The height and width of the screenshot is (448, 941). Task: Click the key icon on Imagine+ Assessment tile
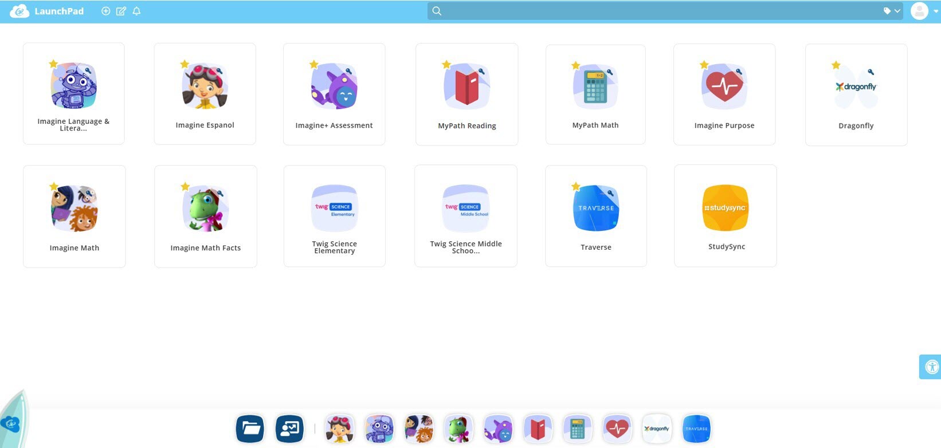349,71
